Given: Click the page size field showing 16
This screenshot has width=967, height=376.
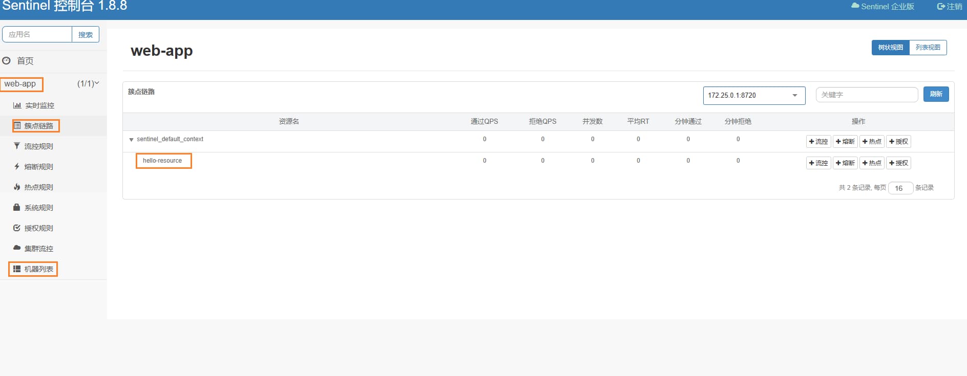Looking at the screenshot, I should tap(900, 188).
